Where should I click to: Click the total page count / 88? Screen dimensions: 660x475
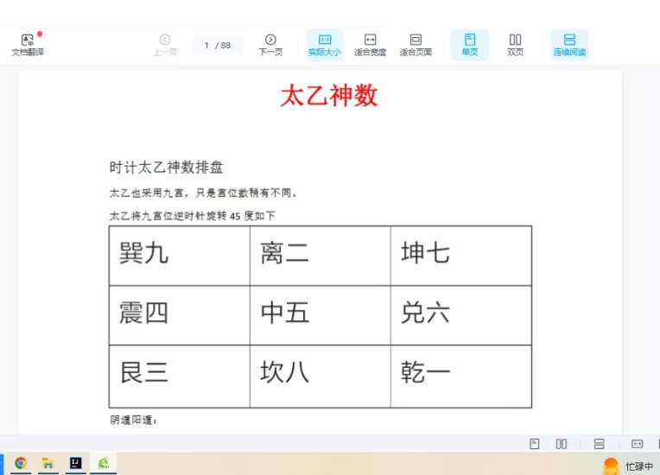223,46
